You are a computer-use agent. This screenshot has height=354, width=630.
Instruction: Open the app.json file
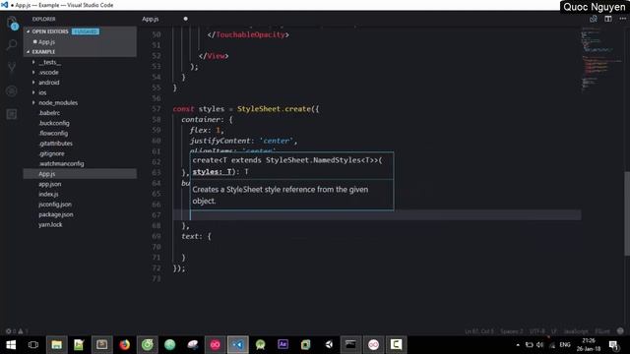pos(50,184)
